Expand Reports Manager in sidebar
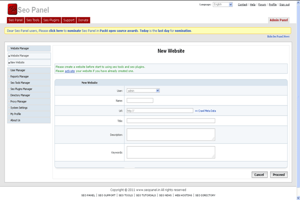 pos(19,76)
